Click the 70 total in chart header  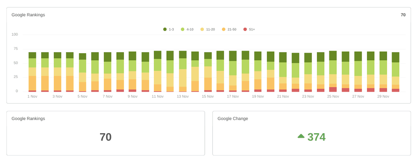[403, 15]
